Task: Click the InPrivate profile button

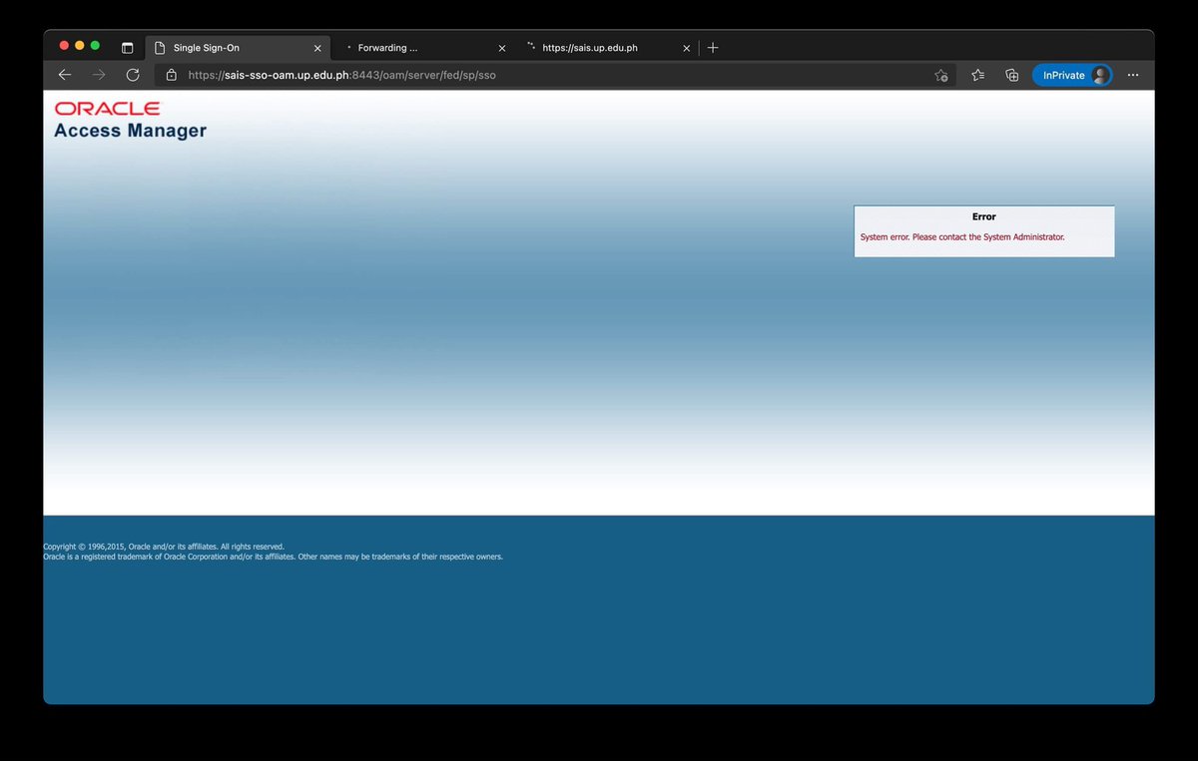Action: tap(1073, 75)
